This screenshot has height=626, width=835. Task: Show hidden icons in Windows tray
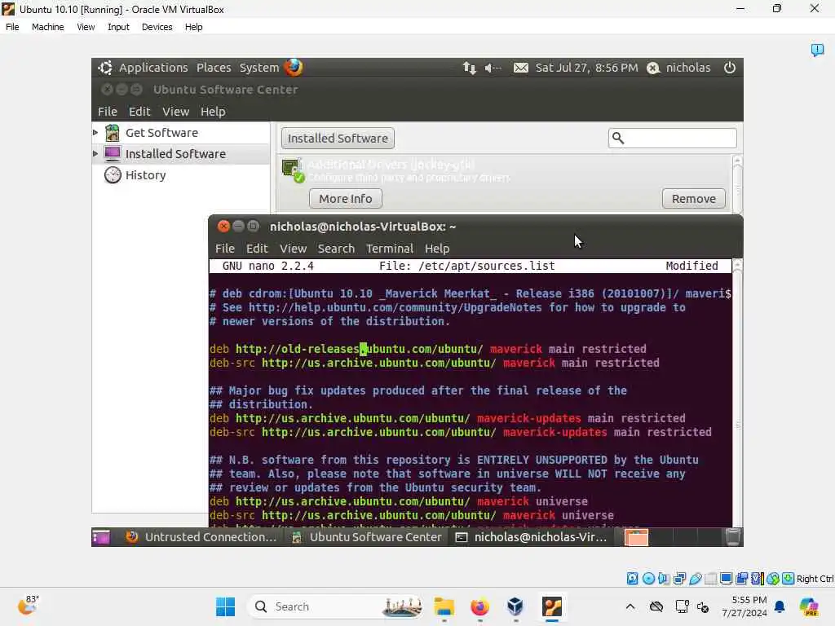click(x=630, y=606)
